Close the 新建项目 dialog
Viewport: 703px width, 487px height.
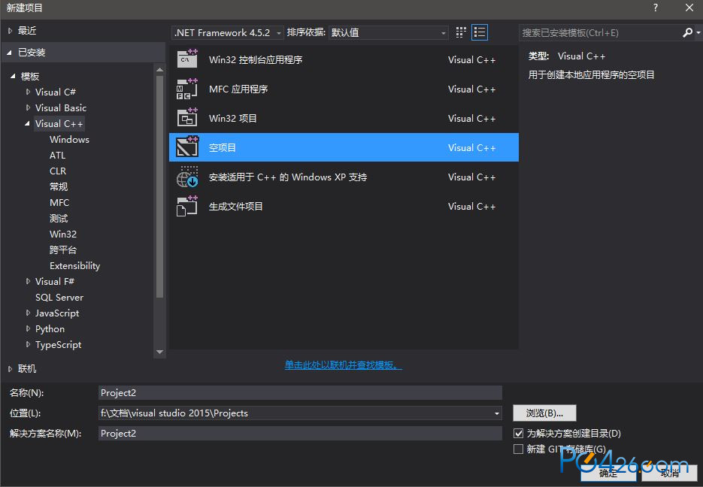pos(689,8)
